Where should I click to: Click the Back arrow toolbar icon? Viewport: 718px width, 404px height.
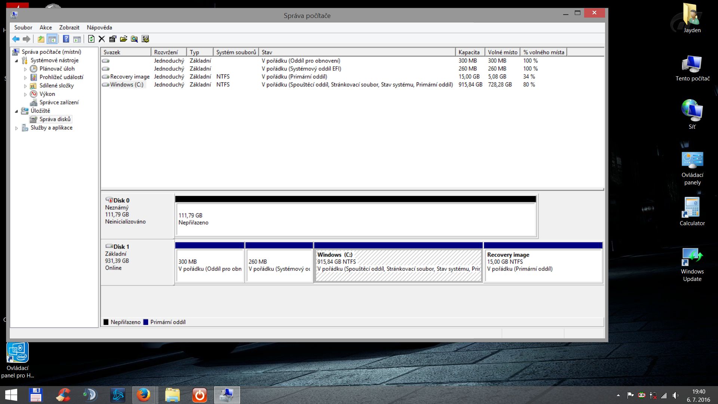[15, 39]
